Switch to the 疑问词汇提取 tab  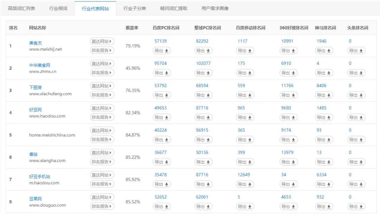click(173, 7)
